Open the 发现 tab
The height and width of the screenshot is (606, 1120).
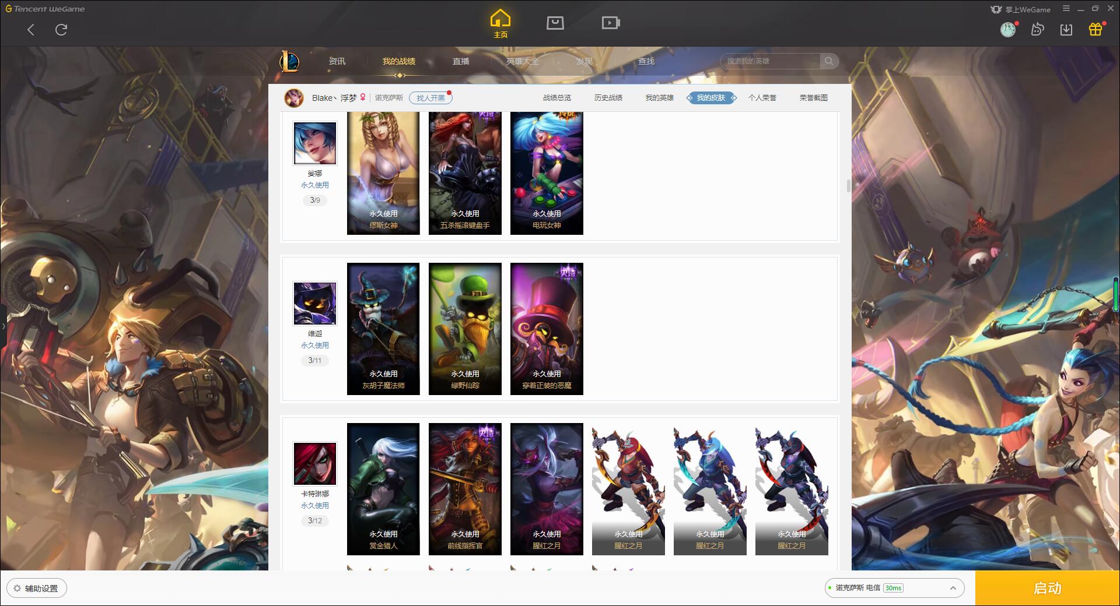(x=584, y=61)
